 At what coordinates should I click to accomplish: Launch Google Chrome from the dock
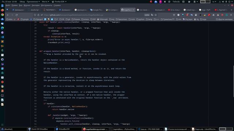[3, 15]
